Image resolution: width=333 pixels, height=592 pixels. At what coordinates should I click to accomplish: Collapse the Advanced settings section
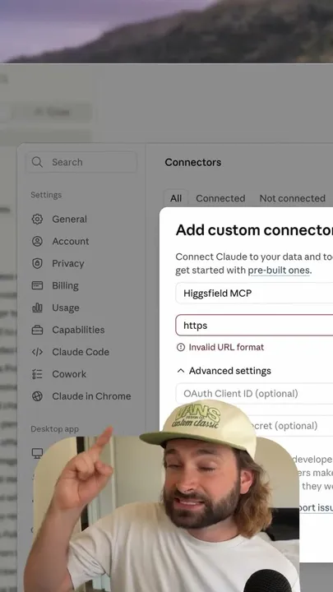tap(224, 371)
